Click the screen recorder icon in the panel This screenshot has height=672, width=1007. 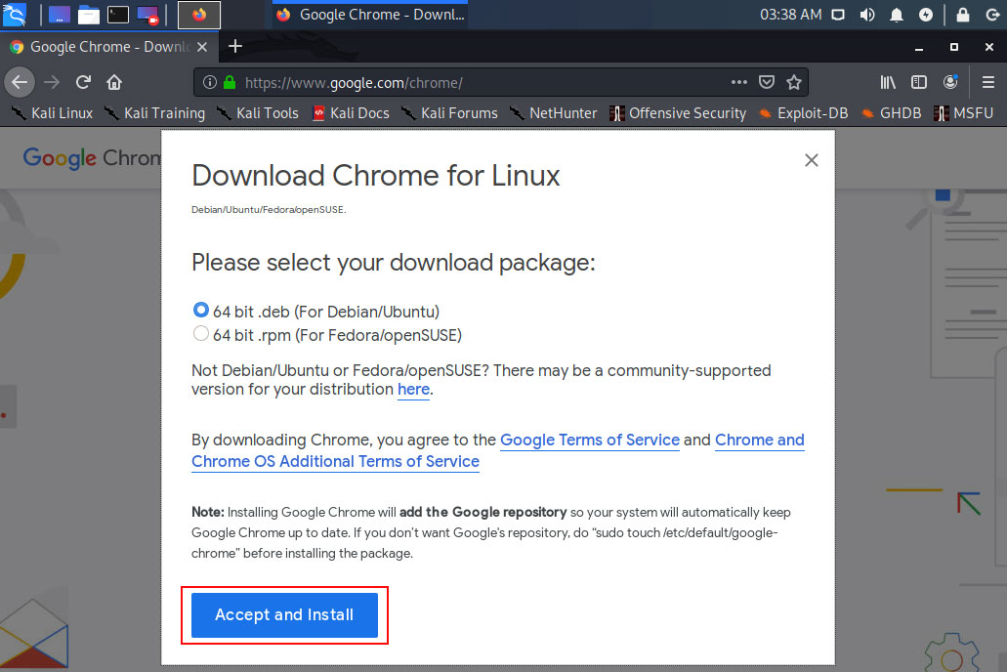[147, 15]
